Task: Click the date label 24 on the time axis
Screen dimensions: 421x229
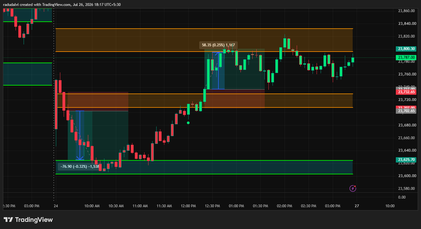Action: pos(56,206)
